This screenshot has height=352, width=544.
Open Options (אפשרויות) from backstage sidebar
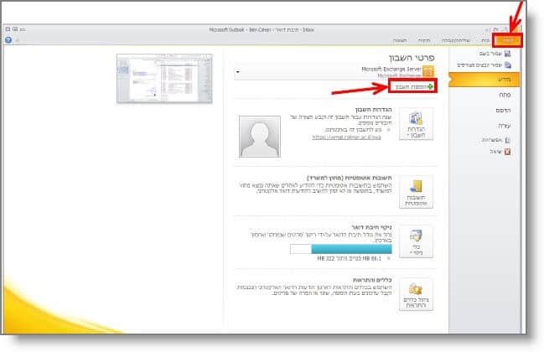[x=495, y=140]
